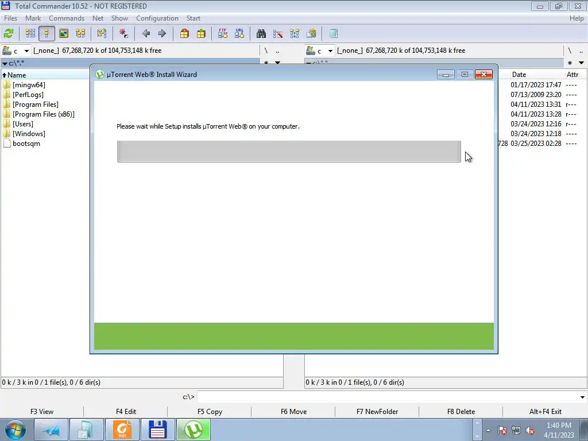This screenshot has width=588, height=441.
Task: Click the command line input field
Action: (x=388, y=397)
